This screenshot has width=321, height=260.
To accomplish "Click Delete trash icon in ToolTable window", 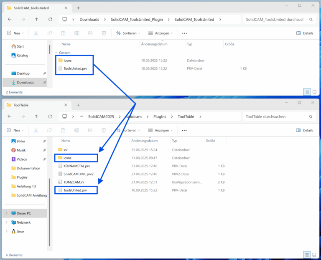I will pyautogui.click(x=104, y=130).
